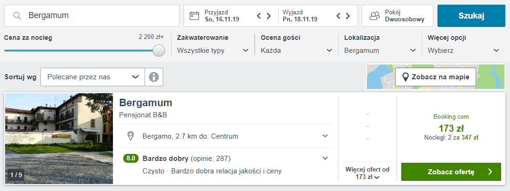Go to next departure date

point(347,16)
